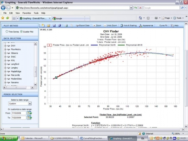This screenshot has width=188, height=141.
Task: Switch to the Google tab
Action: (x=68, y=18)
